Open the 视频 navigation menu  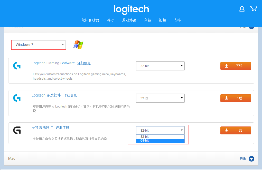pos(162,20)
